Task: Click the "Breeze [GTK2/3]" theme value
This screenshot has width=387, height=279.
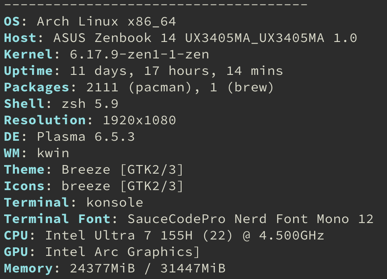Action: (122, 170)
